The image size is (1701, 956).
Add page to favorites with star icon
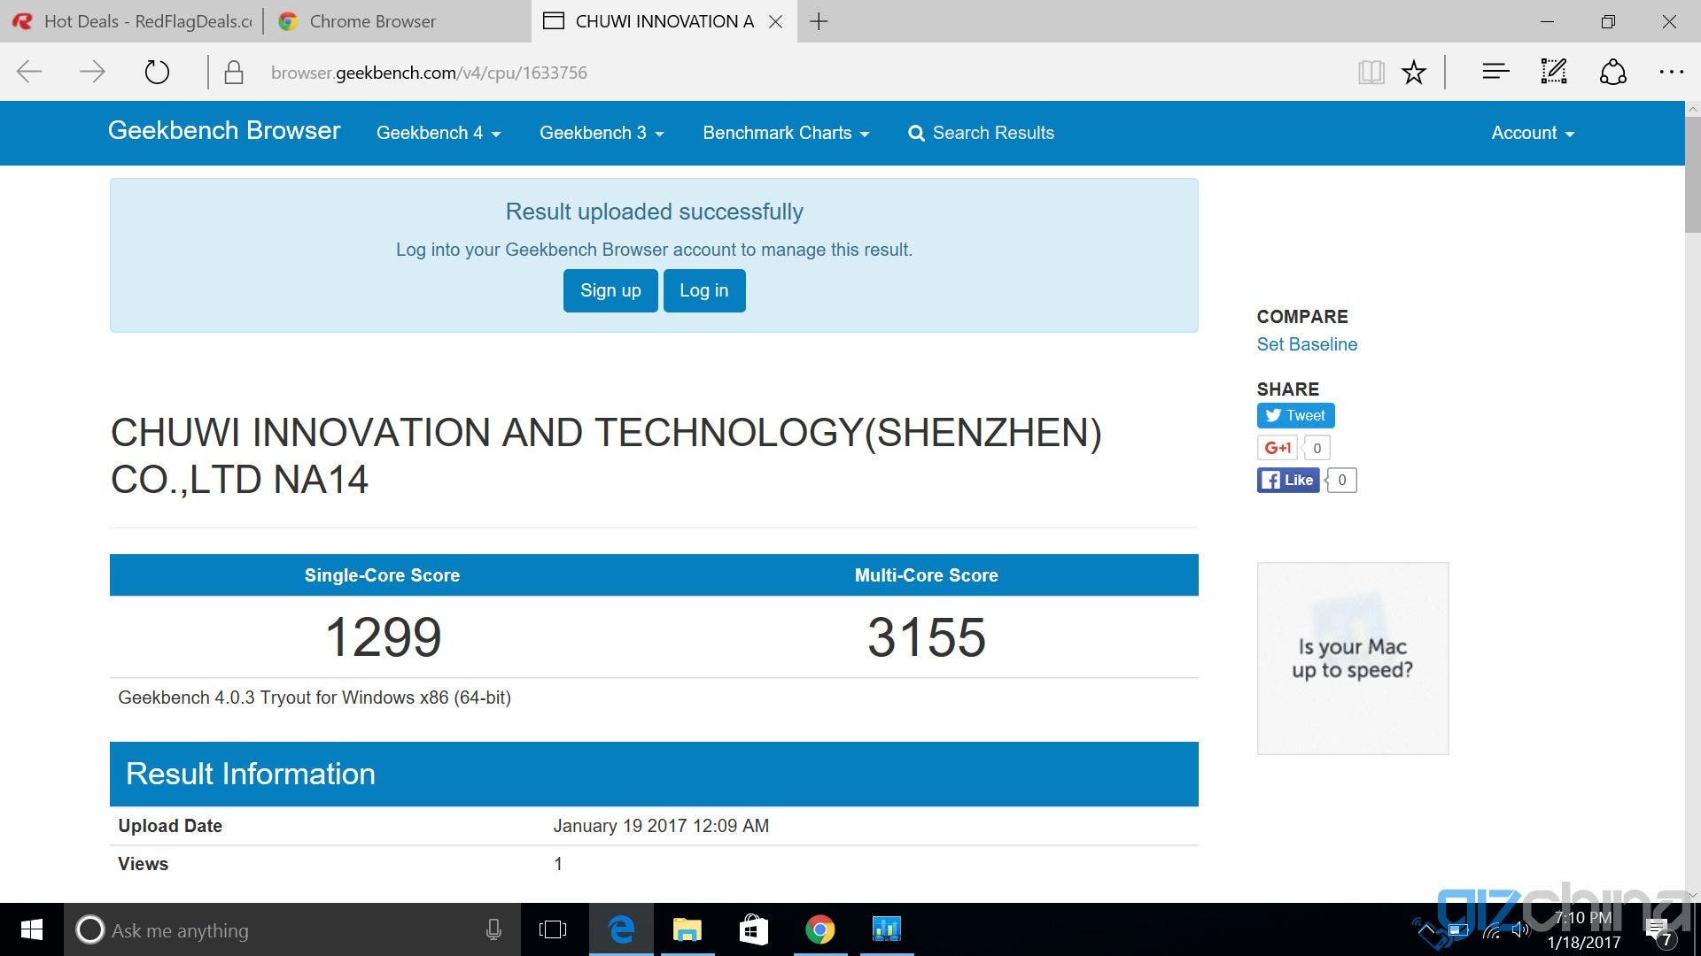[1414, 73]
